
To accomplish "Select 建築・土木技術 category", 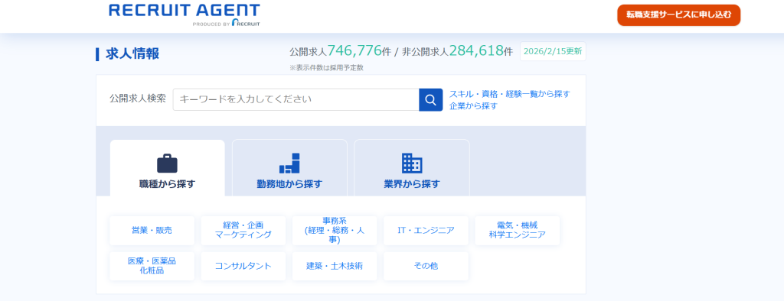I will pos(335,266).
